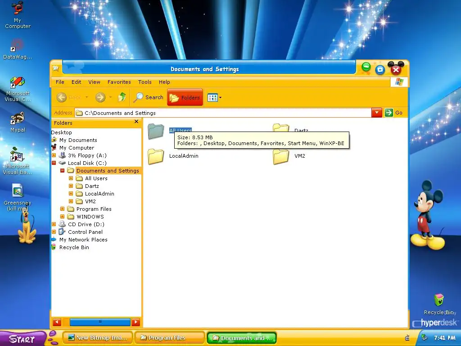
Task: Expand the CD Drive (D:) node
Action: [x=54, y=224]
